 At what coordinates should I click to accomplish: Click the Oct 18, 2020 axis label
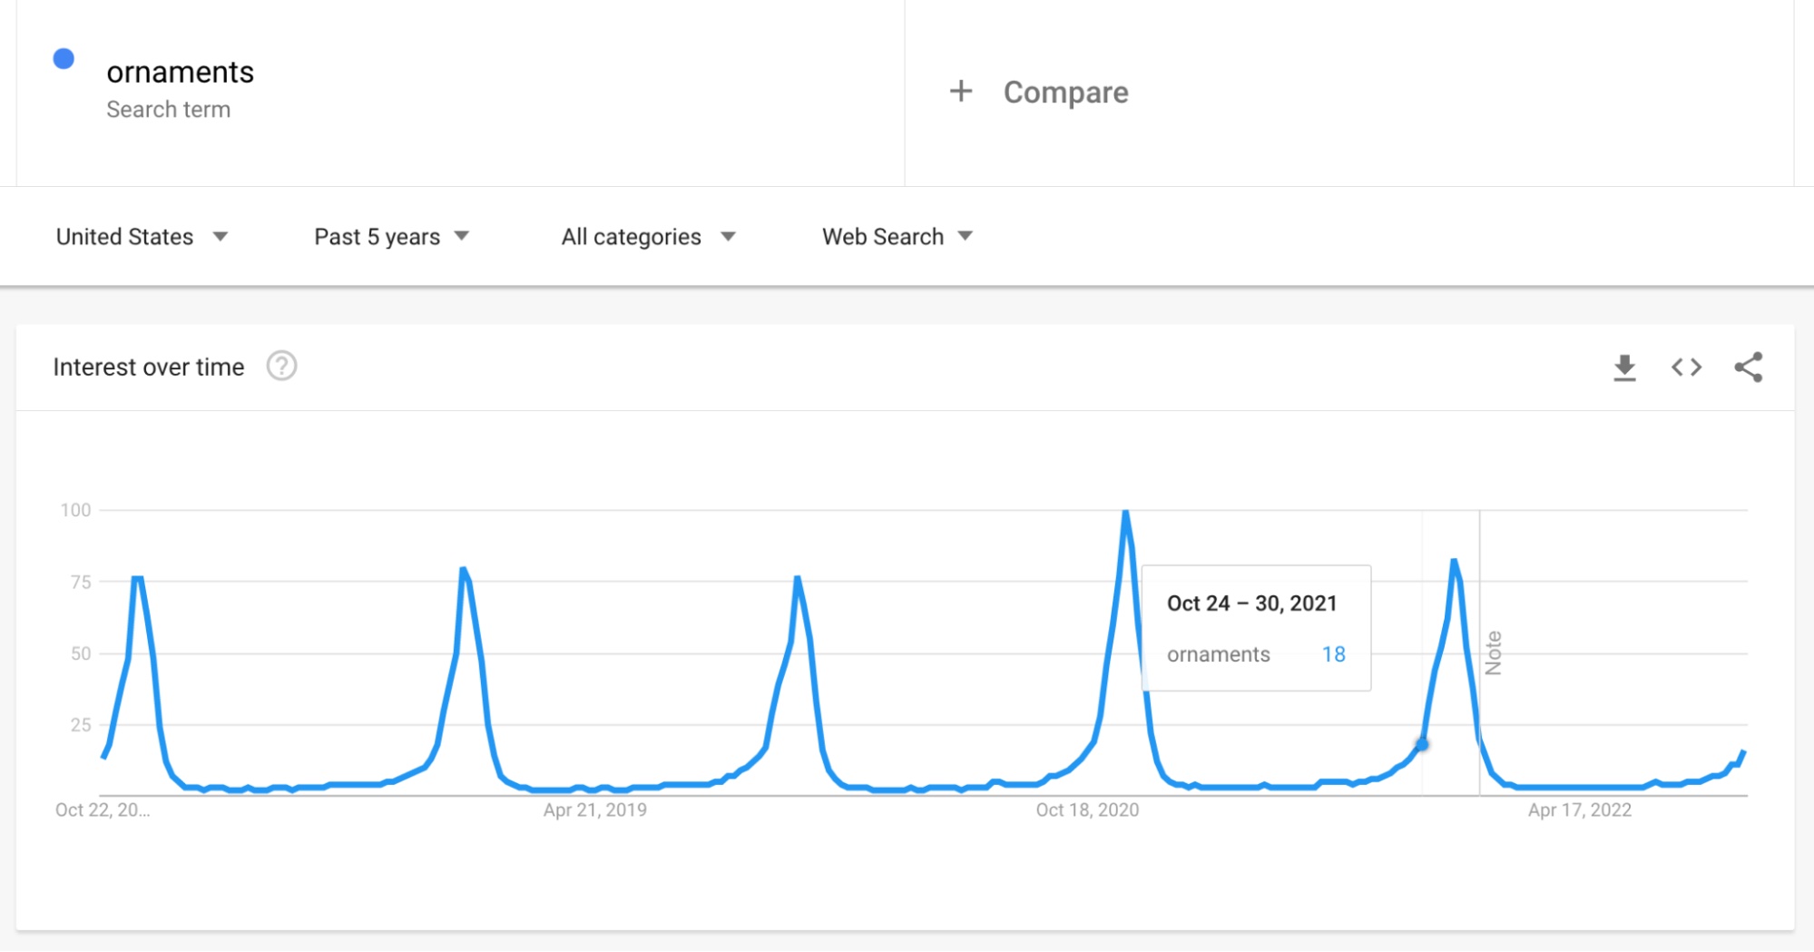pyautogui.click(x=1087, y=810)
